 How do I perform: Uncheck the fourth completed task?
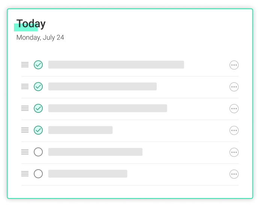[x=38, y=130]
